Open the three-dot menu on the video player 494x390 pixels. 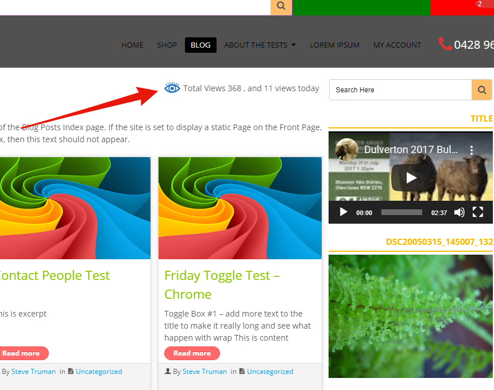[472, 150]
